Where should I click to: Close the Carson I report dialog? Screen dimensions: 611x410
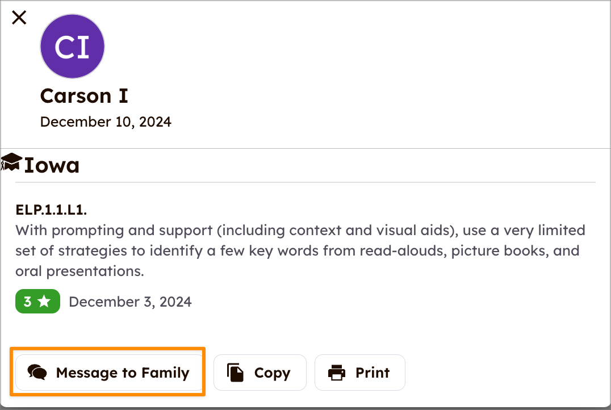[x=19, y=18]
